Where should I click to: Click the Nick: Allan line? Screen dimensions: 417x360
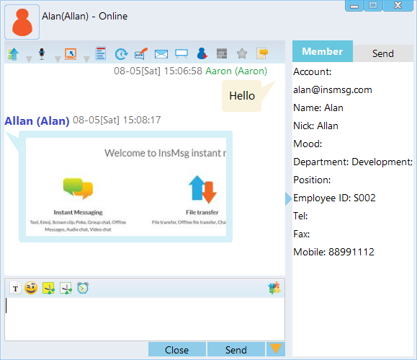click(x=315, y=126)
